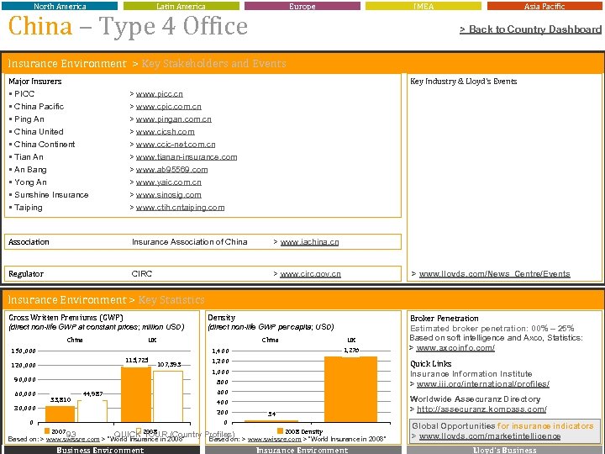Viewport: 605px width, 454px height.
Task: Click China 2007 GWP bar labeled 33,810
Action: click(x=60, y=414)
